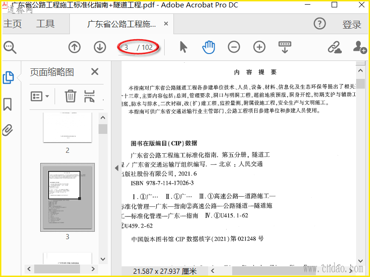The height and width of the screenshot is (277, 370).
Task: Toggle the page thumbnails panel icon
Action: click(x=8, y=77)
